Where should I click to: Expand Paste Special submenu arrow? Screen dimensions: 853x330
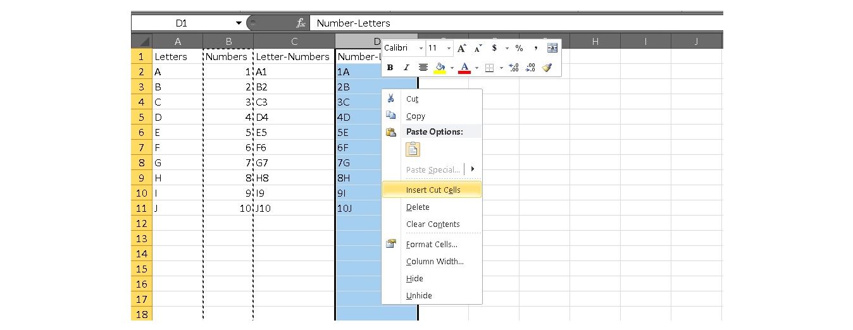point(473,169)
